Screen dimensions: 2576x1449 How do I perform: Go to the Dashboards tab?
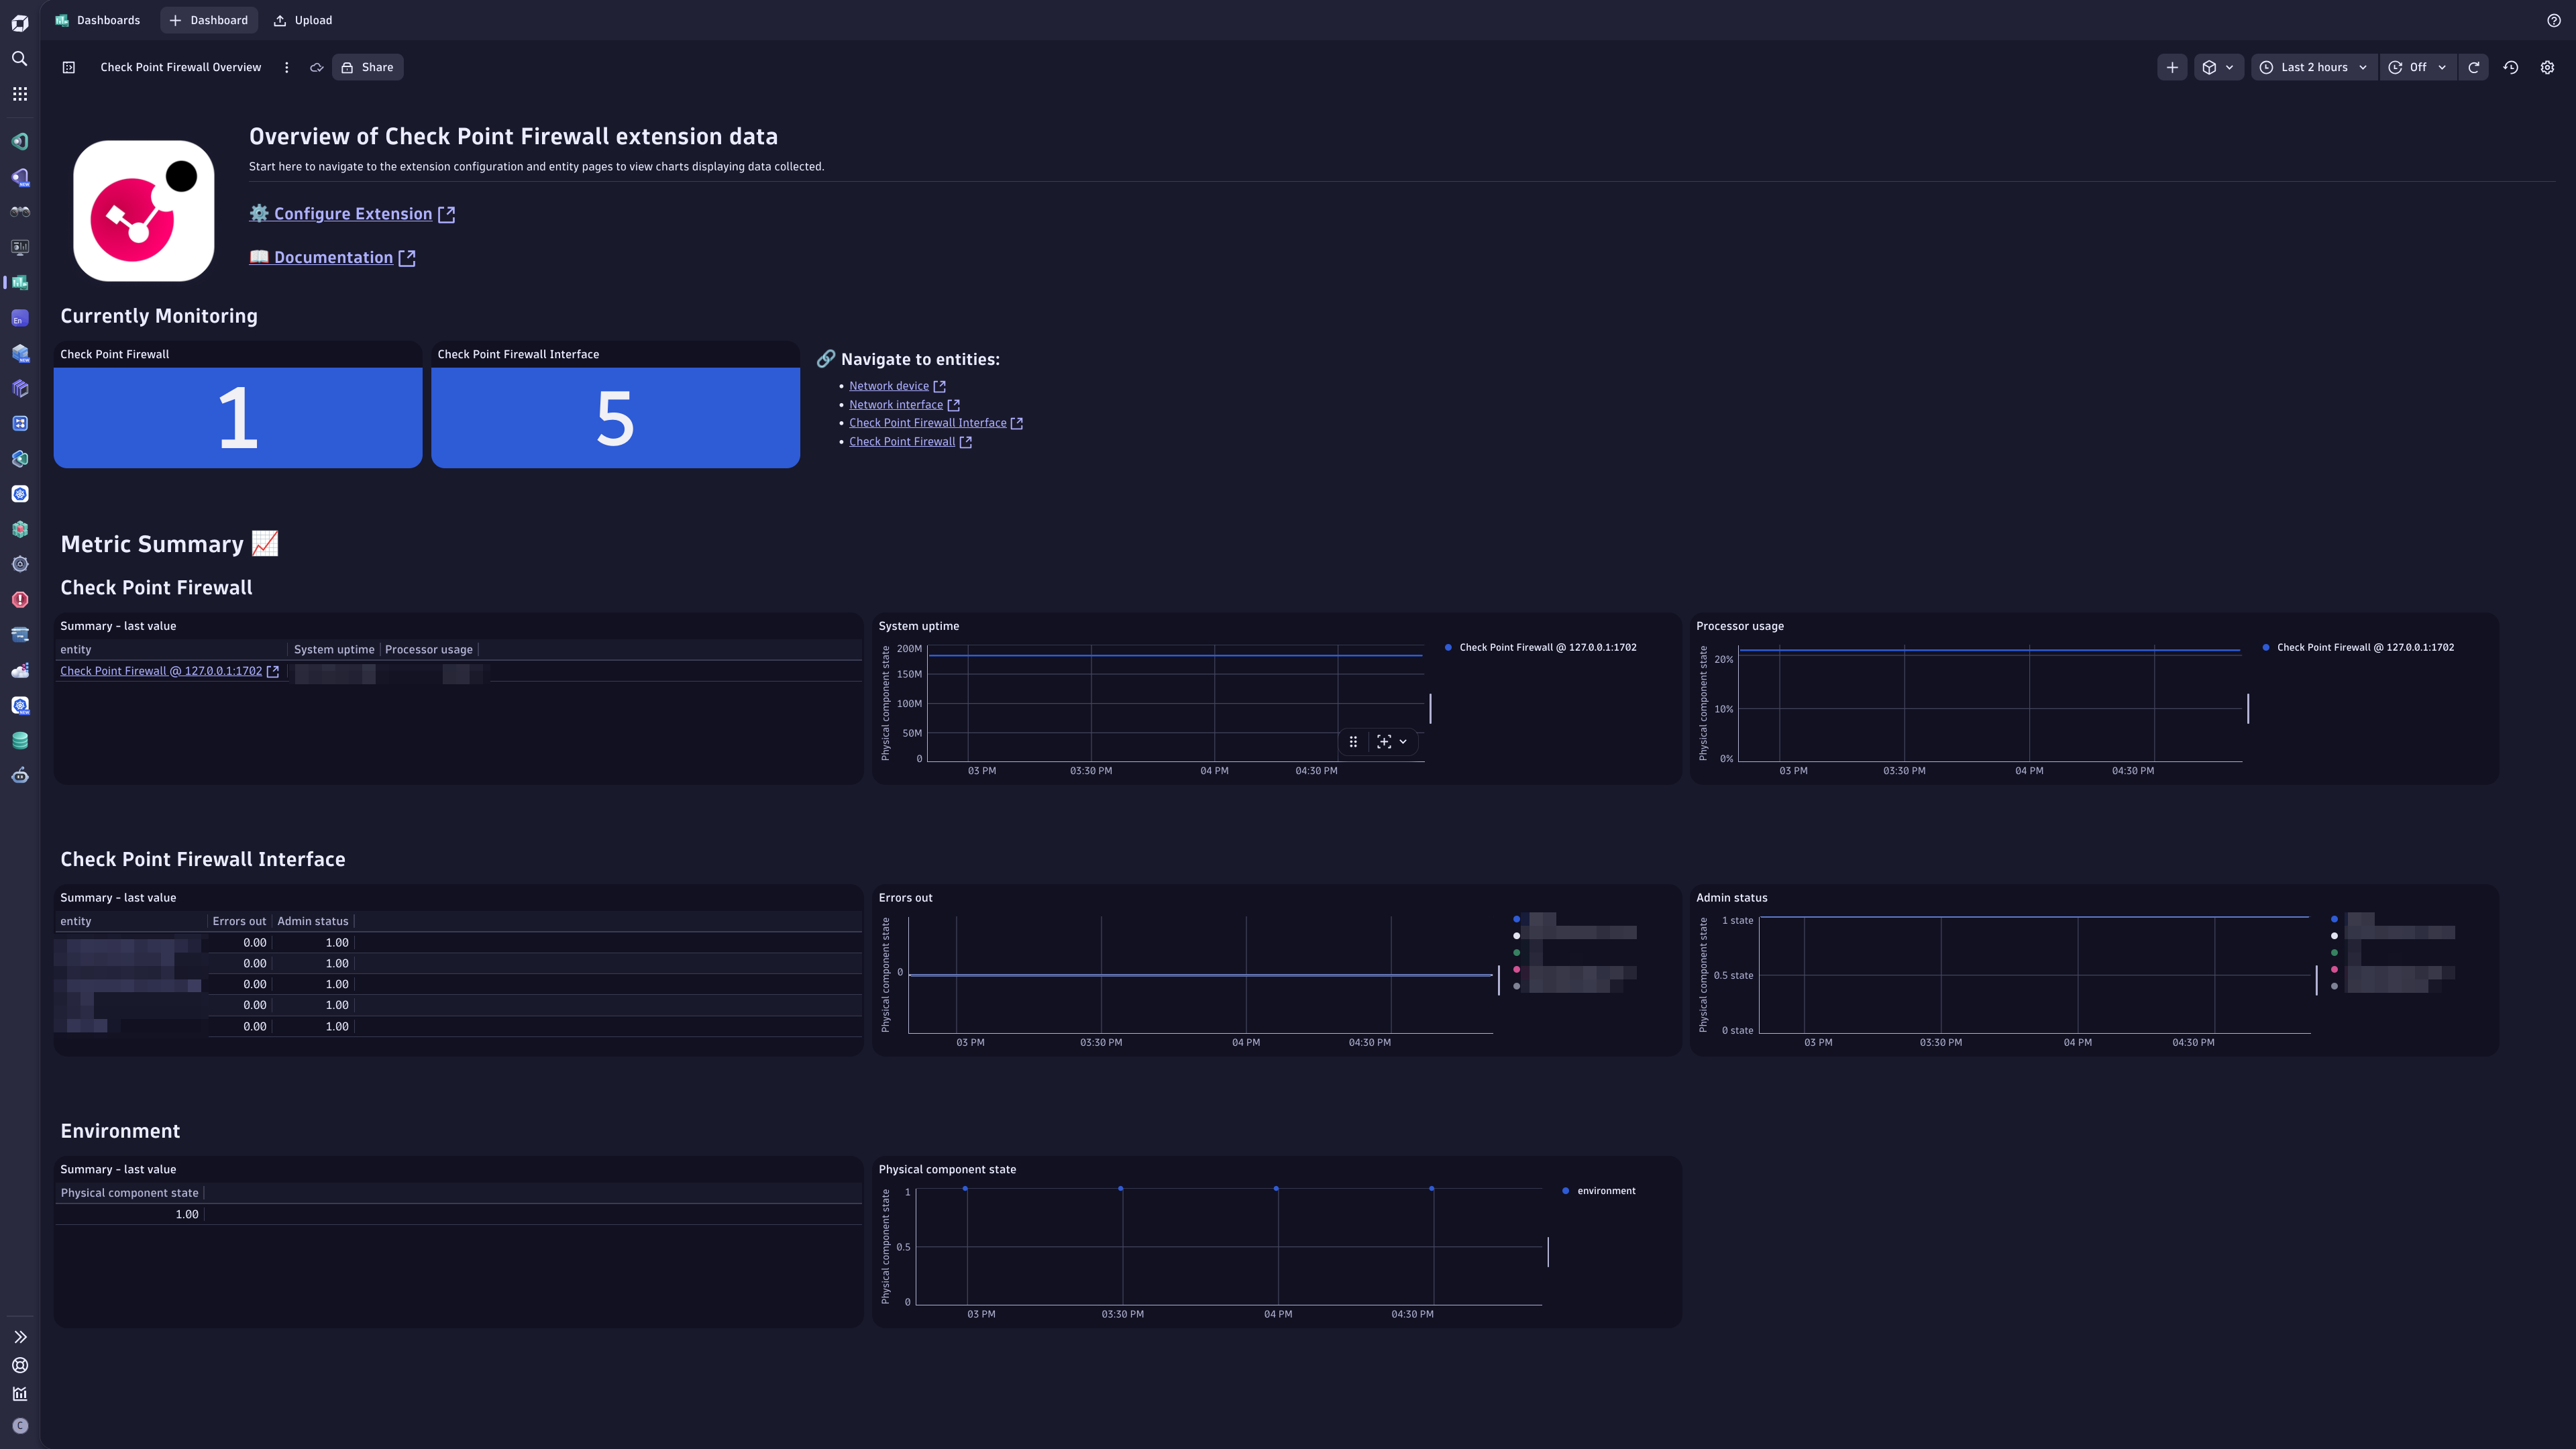98,20
